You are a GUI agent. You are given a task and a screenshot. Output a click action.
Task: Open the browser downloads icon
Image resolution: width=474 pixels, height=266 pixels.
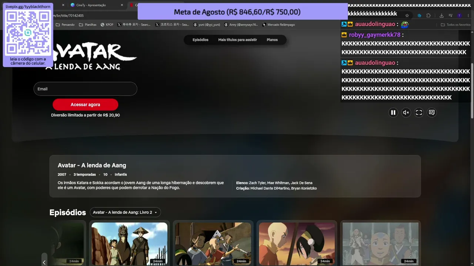click(441, 16)
